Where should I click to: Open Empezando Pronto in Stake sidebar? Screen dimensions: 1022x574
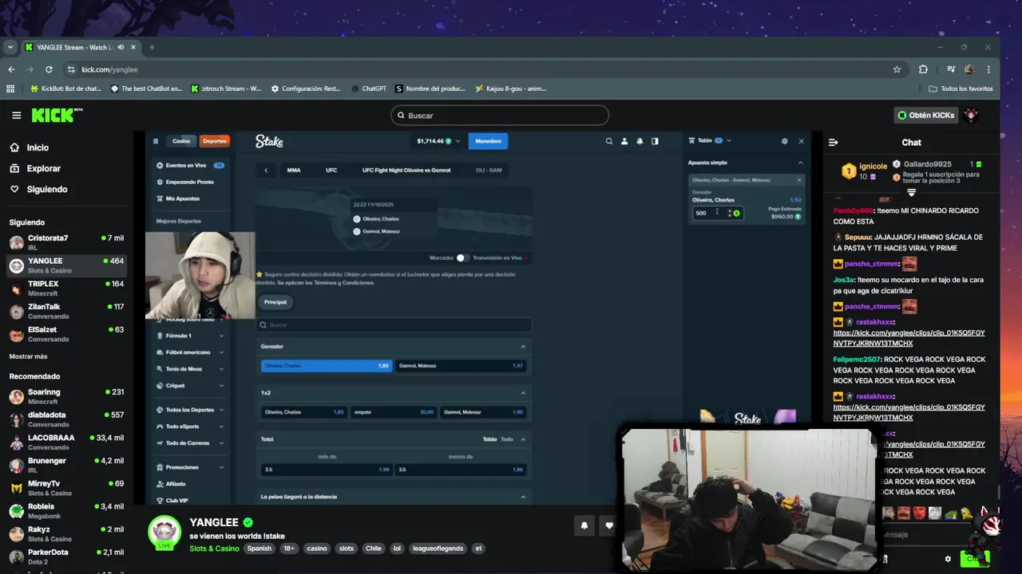point(185,182)
